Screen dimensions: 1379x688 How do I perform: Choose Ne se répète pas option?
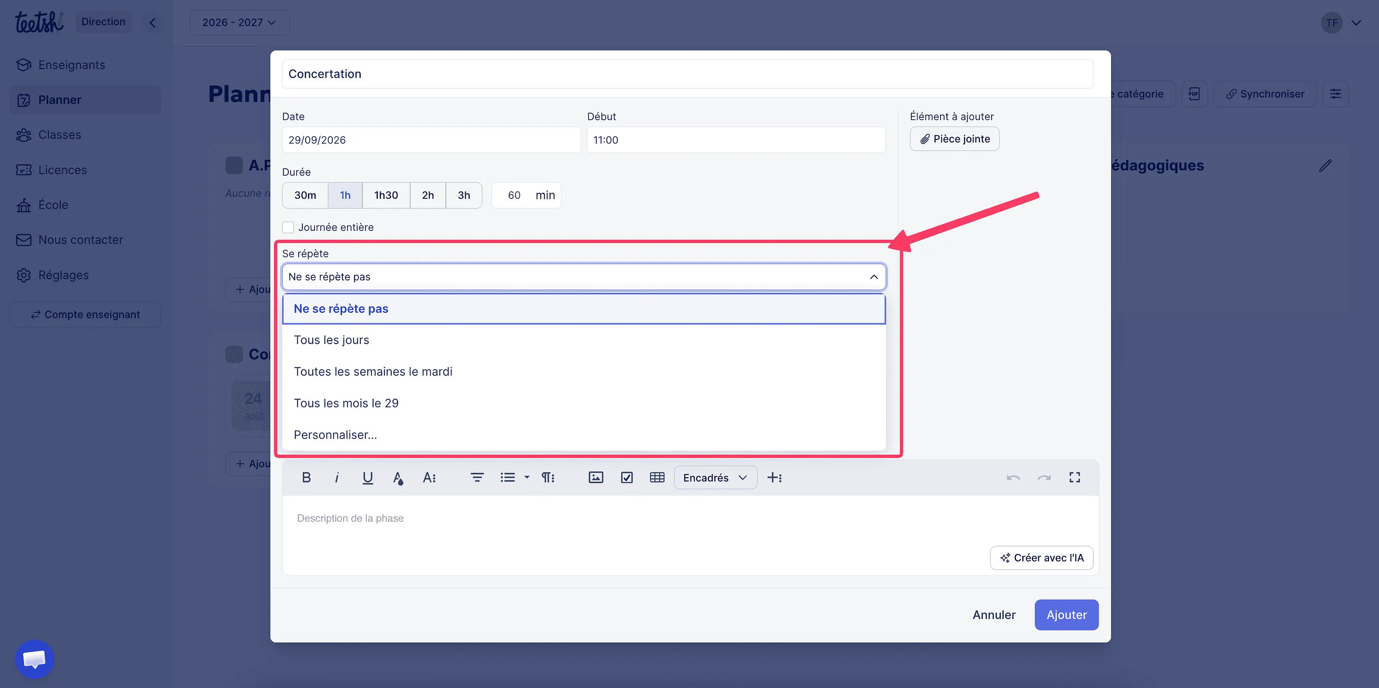(584, 309)
